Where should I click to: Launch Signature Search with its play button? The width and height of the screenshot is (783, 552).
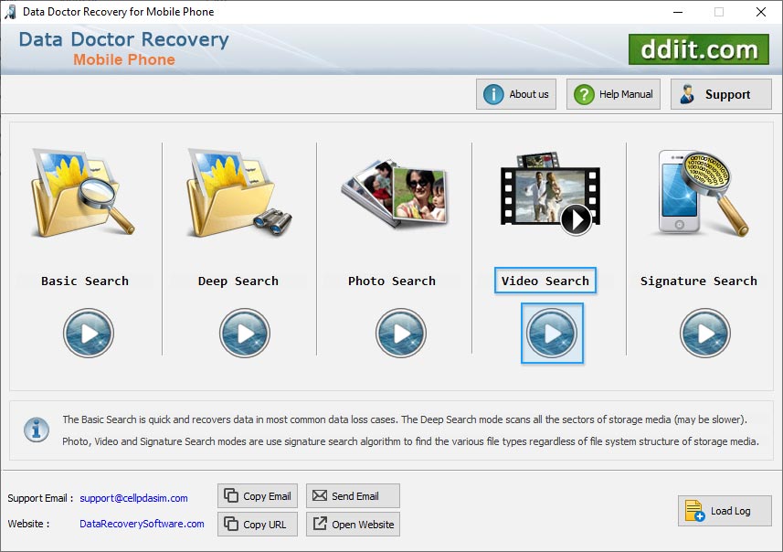click(705, 333)
